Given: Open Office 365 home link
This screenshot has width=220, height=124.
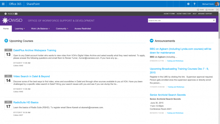Looking at the screenshot, I should (15, 4).
